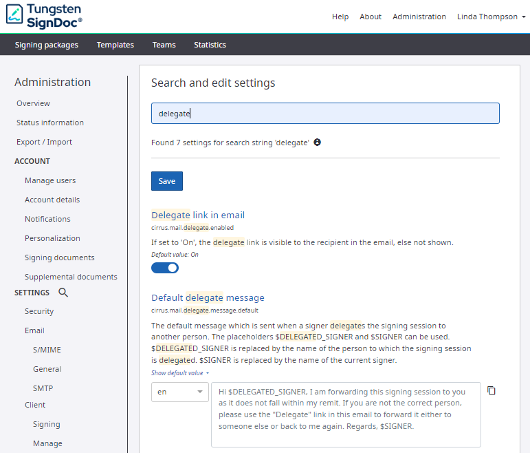
Task: Open Email settings
Action: coord(34,330)
